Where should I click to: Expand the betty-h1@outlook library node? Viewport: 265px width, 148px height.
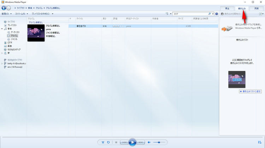click(x=2, y=63)
